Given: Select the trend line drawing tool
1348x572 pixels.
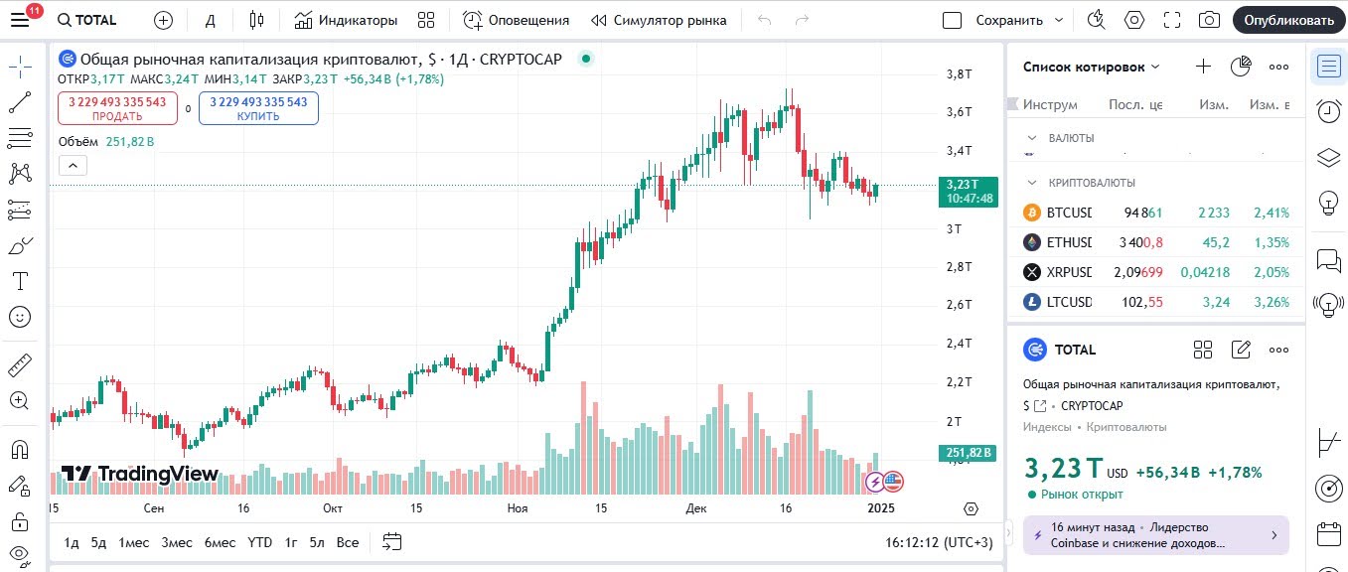Looking at the screenshot, I should coord(20,102).
